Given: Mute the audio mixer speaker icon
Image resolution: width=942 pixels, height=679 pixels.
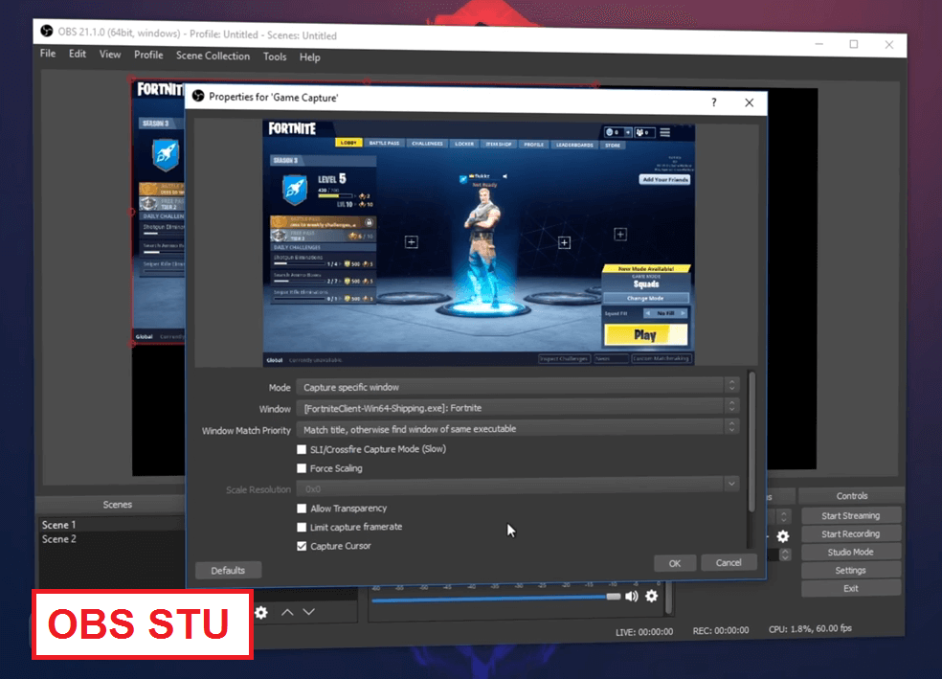Looking at the screenshot, I should (632, 596).
